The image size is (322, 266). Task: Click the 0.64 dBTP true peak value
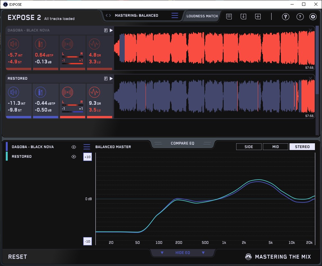click(x=44, y=55)
